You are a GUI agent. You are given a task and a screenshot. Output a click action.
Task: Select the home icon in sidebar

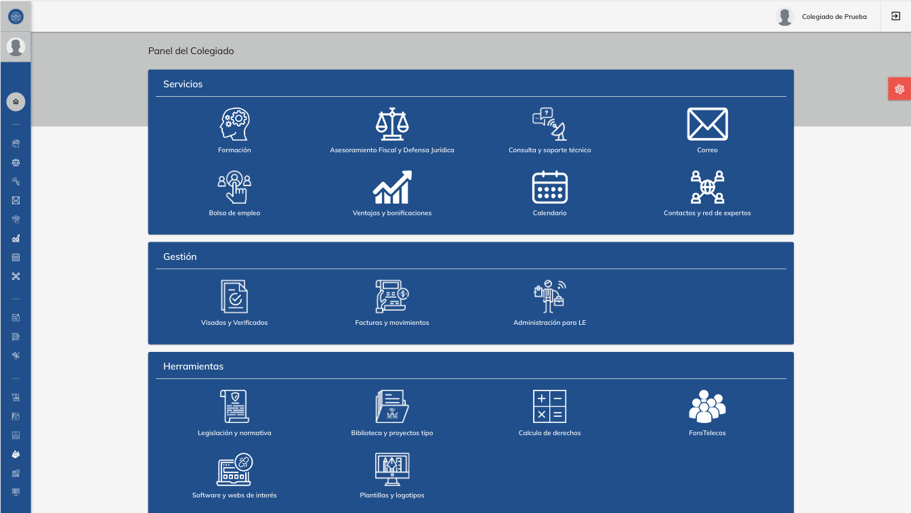[x=16, y=102]
